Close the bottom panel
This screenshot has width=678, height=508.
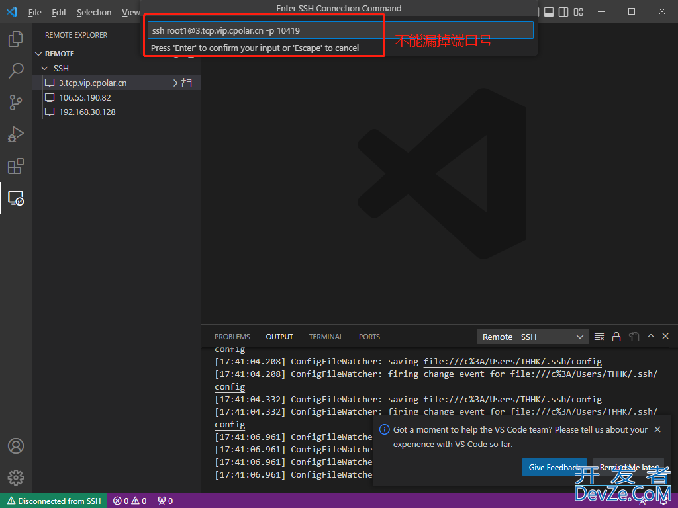(665, 335)
